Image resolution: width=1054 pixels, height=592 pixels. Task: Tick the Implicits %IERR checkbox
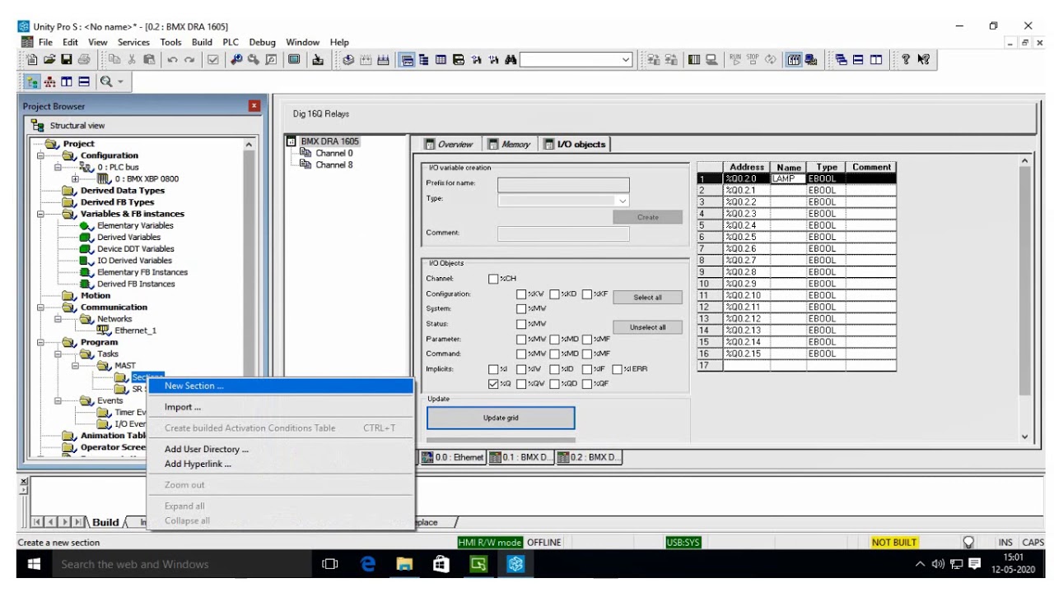[617, 369]
